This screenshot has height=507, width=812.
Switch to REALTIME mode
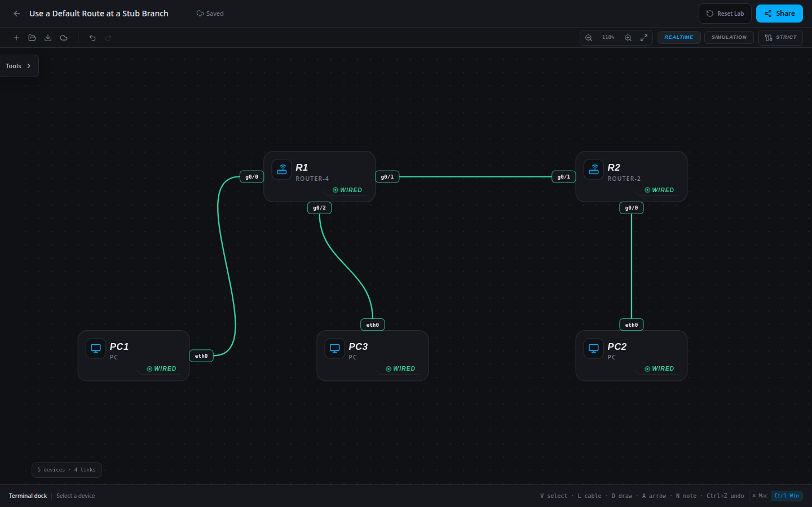tap(679, 38)
